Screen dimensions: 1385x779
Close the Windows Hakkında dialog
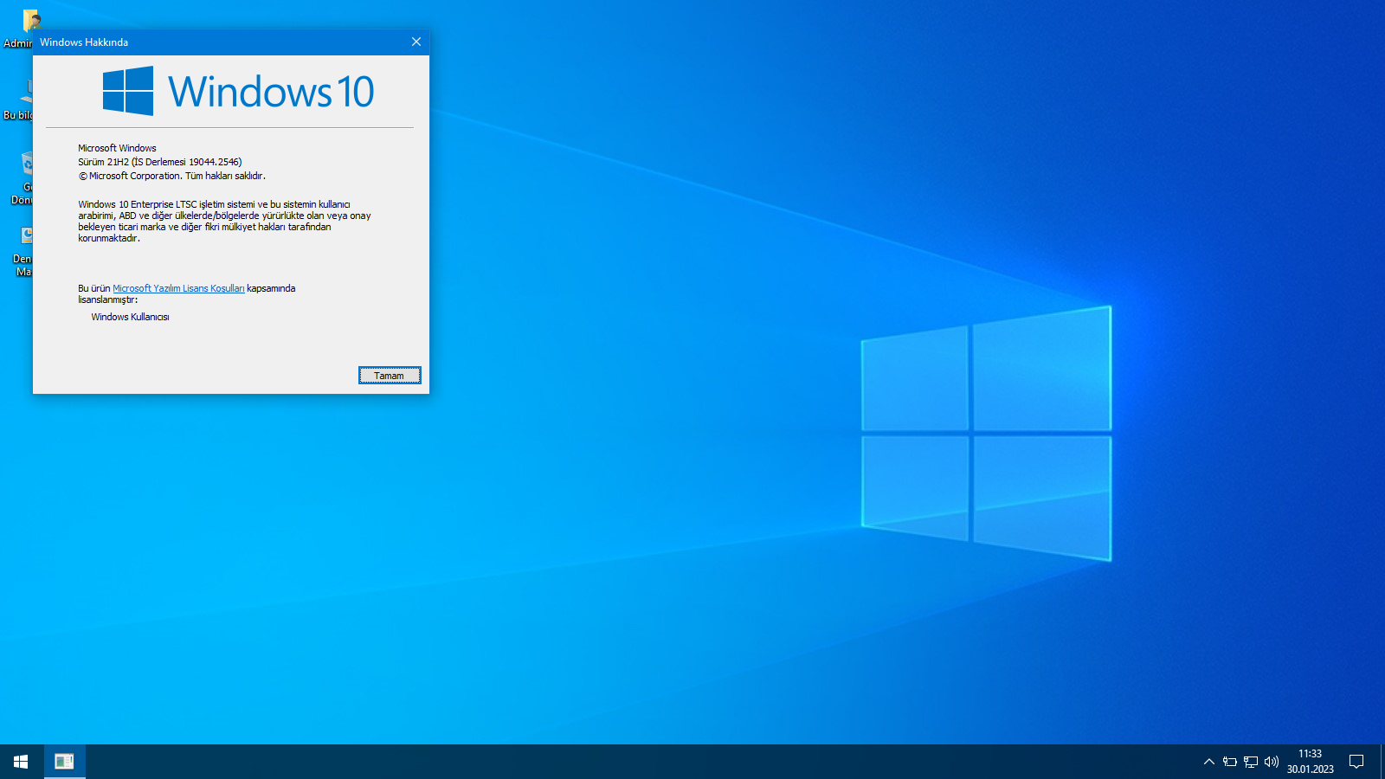tap(415, 42)
